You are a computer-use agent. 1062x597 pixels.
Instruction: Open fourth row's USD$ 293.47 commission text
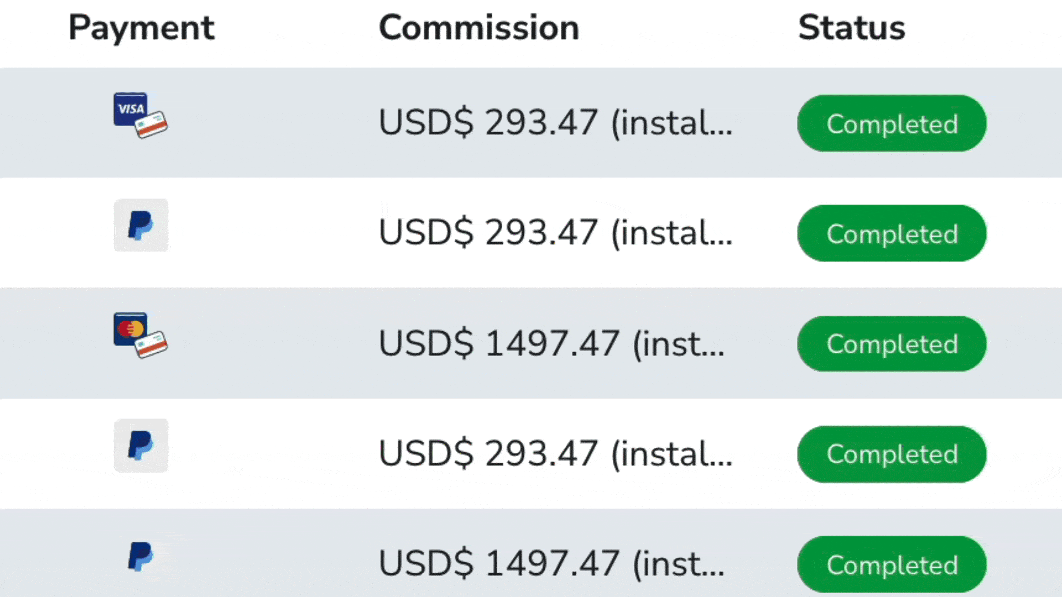coord(555,454)
